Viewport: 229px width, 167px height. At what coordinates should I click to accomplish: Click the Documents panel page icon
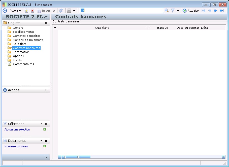5,141
